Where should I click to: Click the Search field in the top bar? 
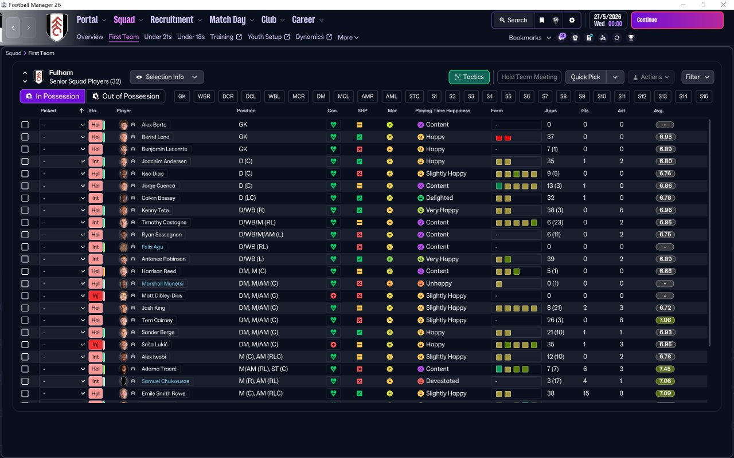513,20
